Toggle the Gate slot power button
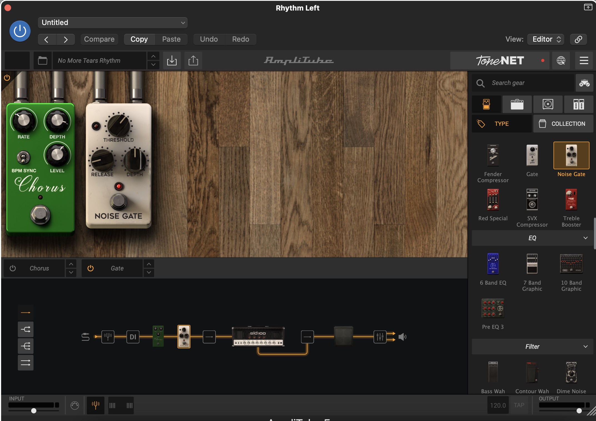 (x=91, y=268)
